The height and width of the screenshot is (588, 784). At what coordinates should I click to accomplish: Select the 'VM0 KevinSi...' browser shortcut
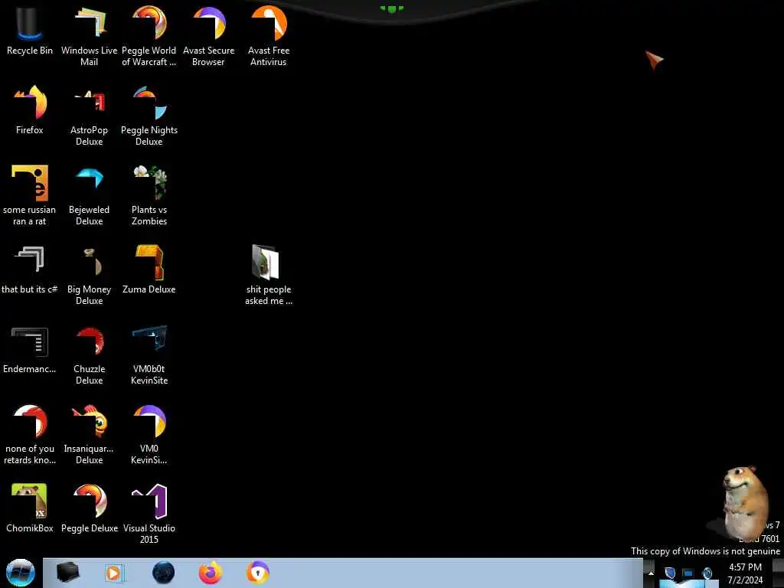149,434
